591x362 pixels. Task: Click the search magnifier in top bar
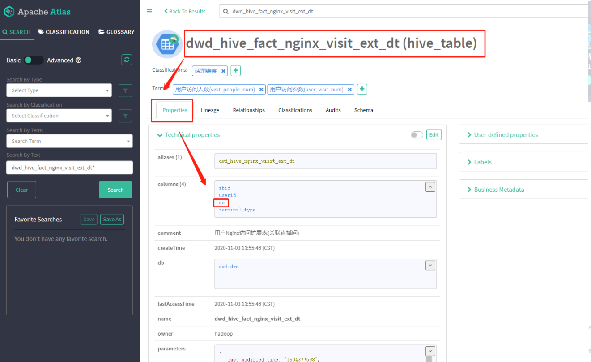225,12
